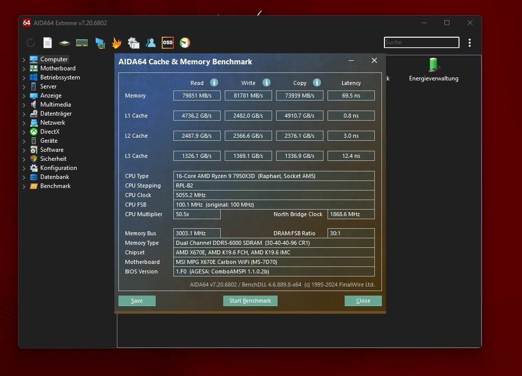Expand the Software tree node
The width and height of the screenshot is (522, 376).
click(24, 150)
